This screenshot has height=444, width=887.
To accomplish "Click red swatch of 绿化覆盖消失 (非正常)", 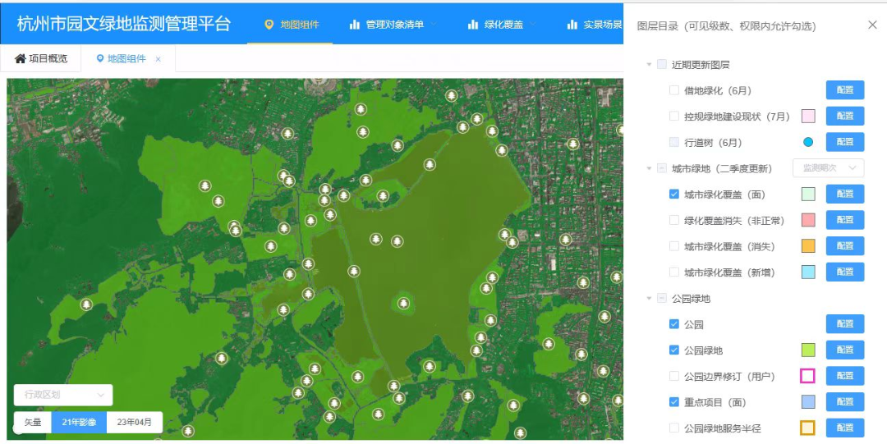I will pyautogui.click(x=808, y=220).
